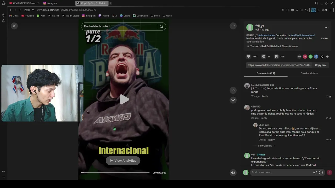
Task: Expand the video description with more
Action: point(324,38)
